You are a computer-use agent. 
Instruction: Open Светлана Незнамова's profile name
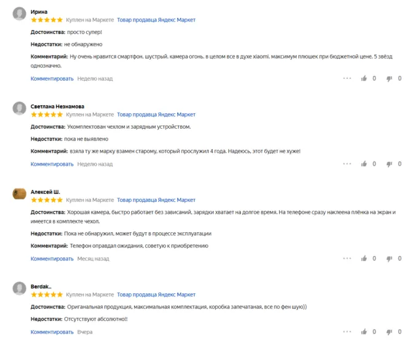pyautogui.click(x=58, y=106)
